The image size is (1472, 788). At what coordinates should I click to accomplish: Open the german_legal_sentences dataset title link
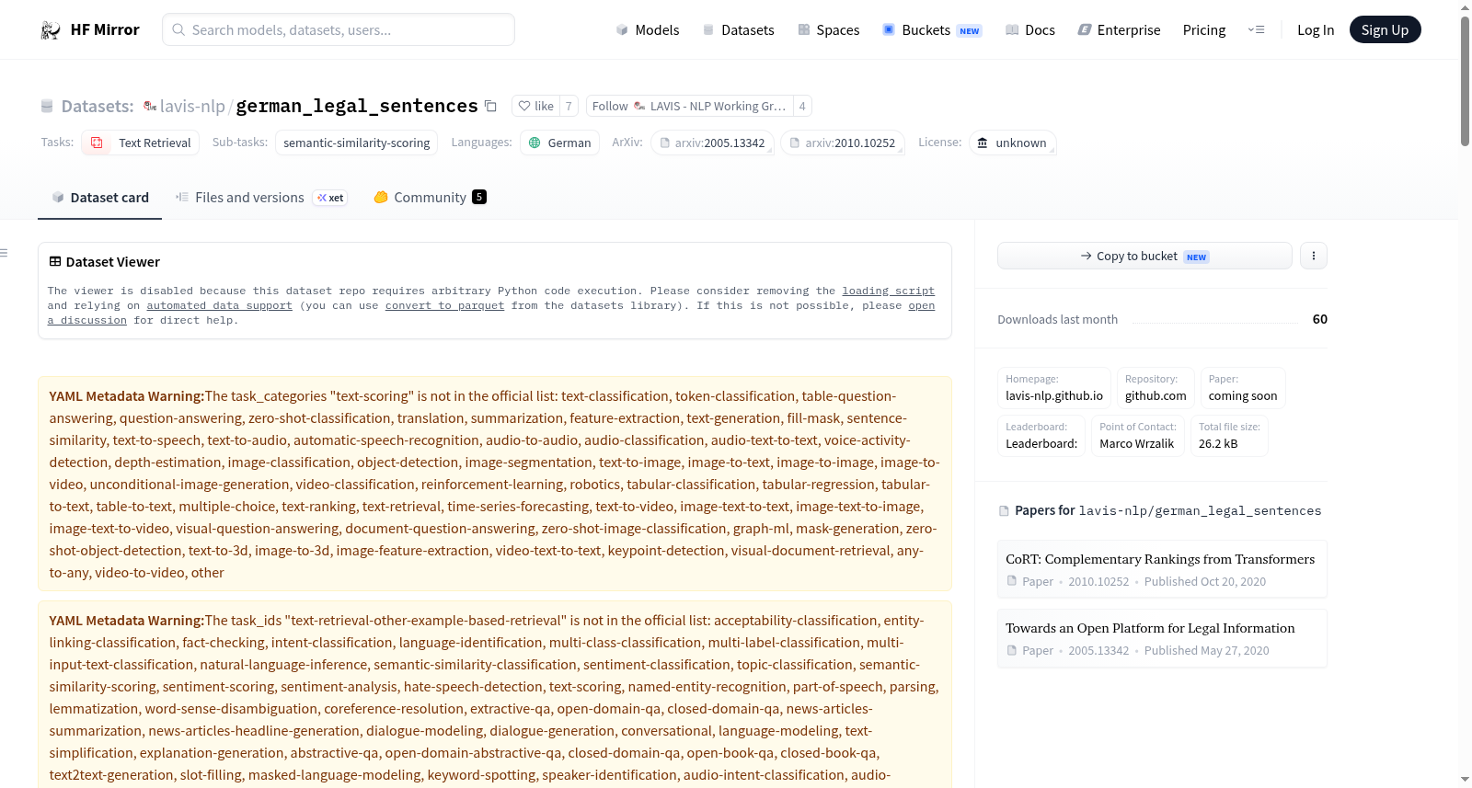357,106
